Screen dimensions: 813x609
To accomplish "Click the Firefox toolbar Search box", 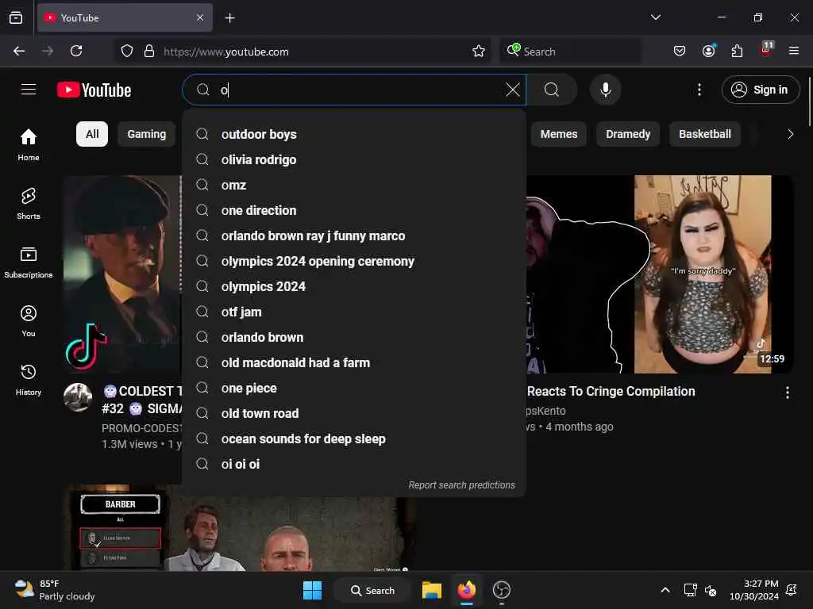I will pos(570,51).
